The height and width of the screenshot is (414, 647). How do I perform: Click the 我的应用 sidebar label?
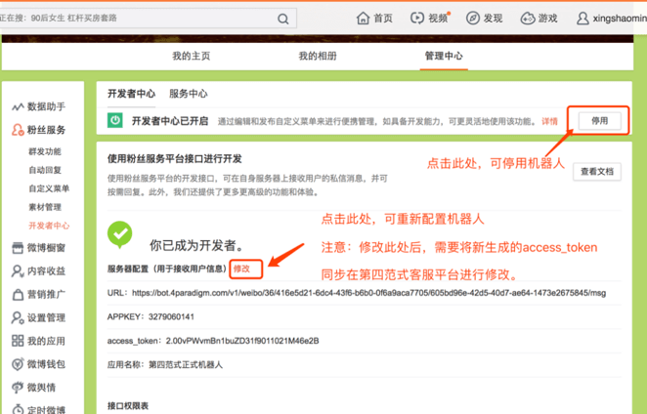click(46, 341)
